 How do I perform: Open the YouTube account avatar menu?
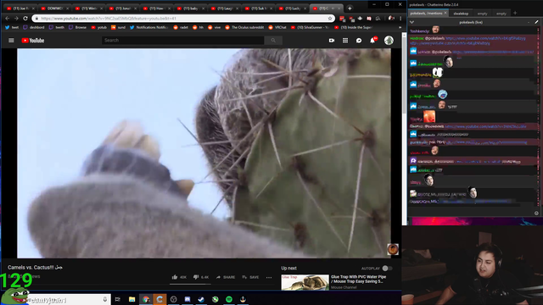click(389, 41)
